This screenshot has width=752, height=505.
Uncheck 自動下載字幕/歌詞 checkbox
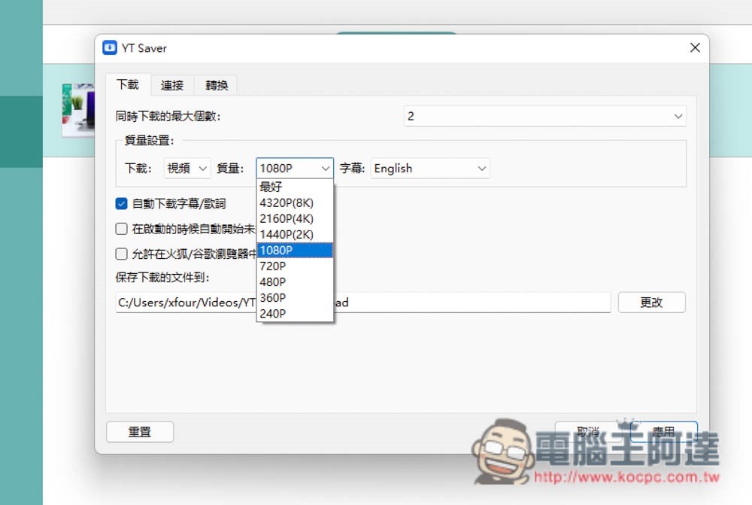tap(121, 203)
